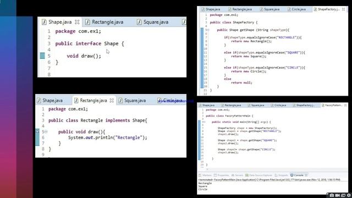
Task: Click the 'Square' output line in Console
Action: coord(203,186)
